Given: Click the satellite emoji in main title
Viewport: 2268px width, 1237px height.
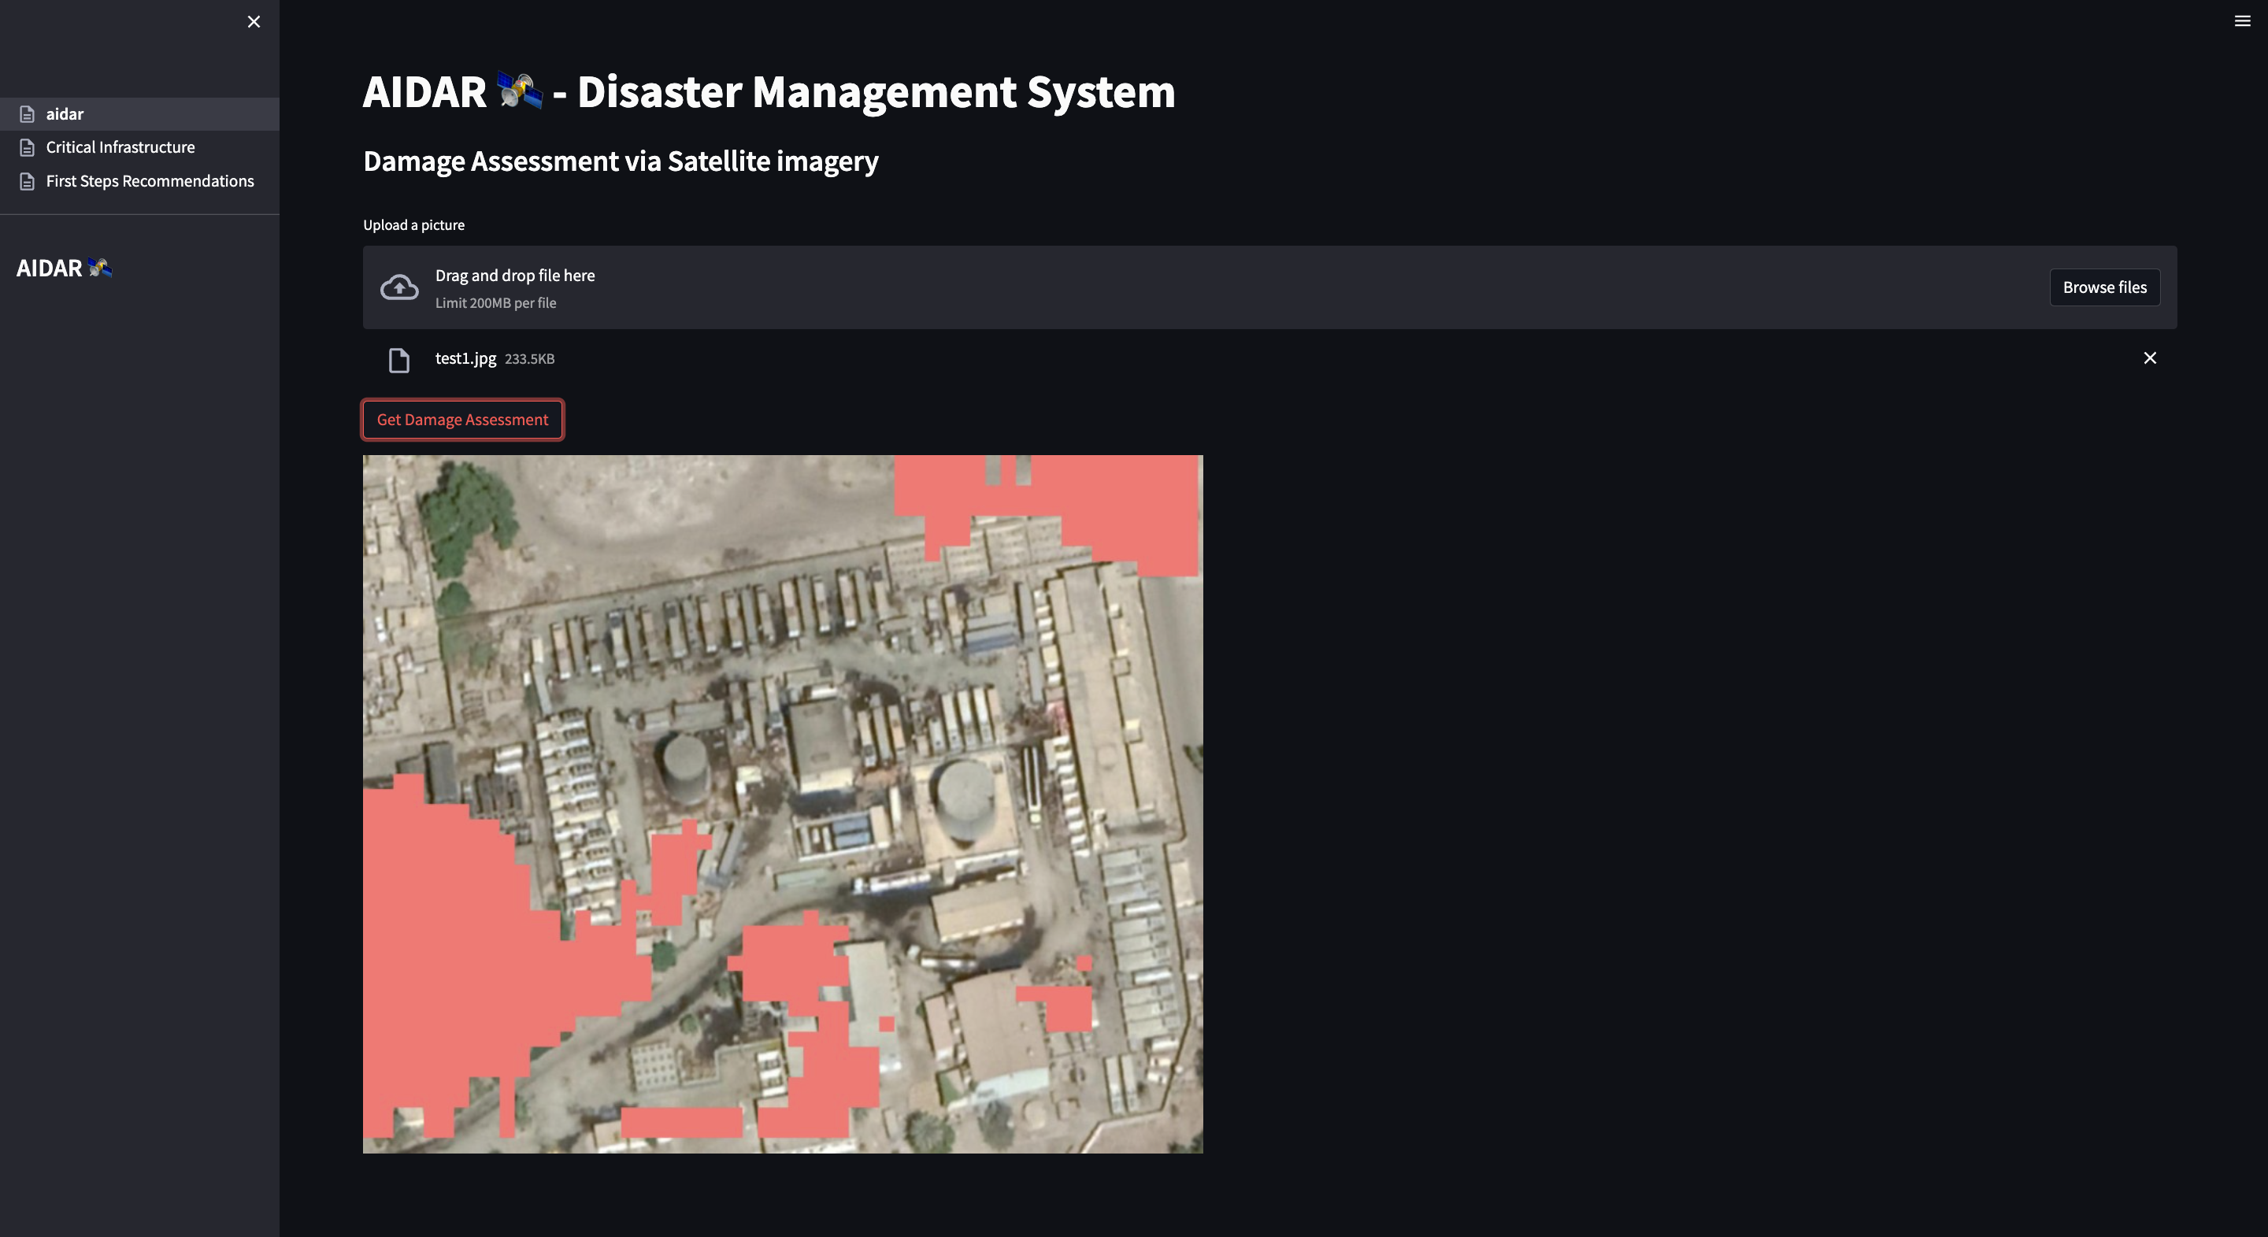Looking at the screenshot, I should pos(520,91).
